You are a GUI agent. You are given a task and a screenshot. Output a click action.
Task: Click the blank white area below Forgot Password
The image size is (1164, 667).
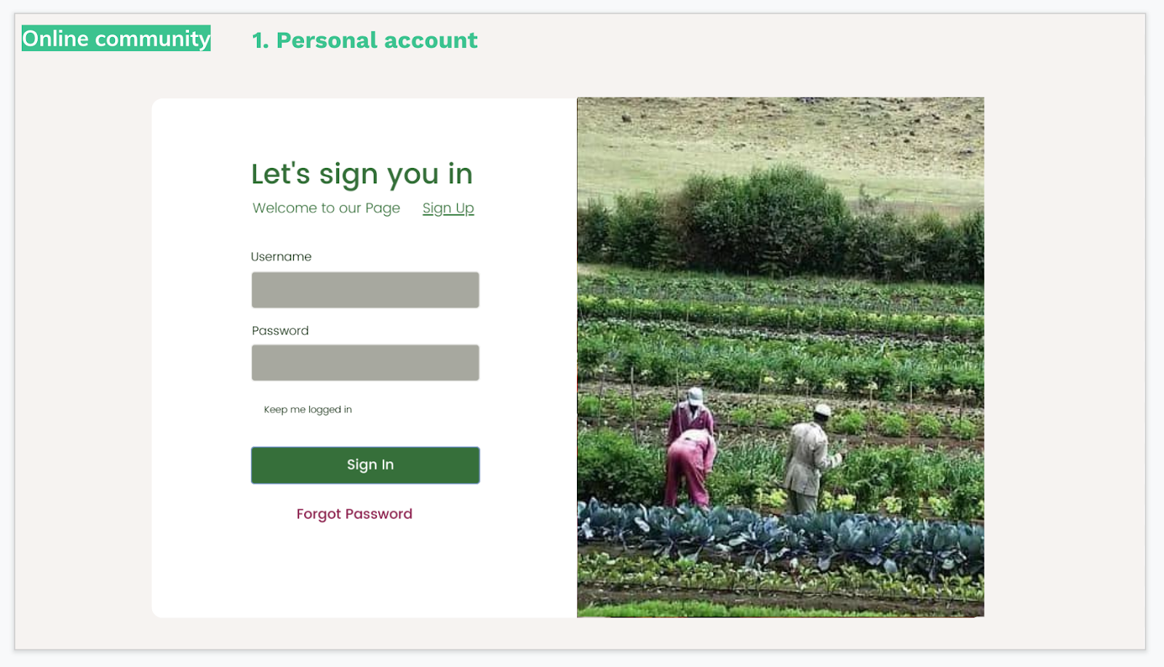[364, 571]
